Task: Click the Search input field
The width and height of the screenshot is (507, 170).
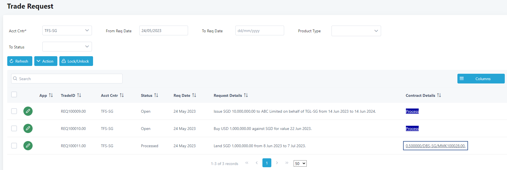Action: coord(67,79)
